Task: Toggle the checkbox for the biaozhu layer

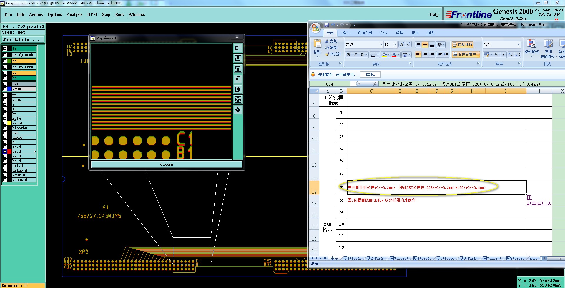Action: point(5,128)
